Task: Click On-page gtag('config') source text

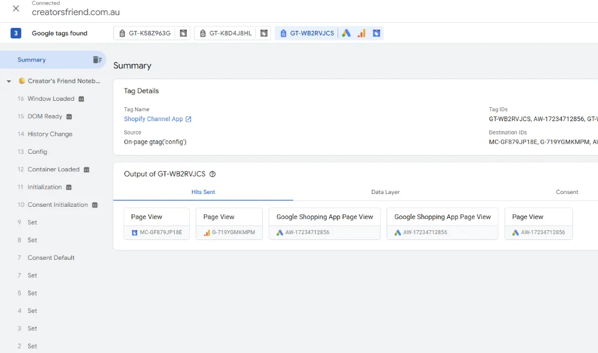Action: pos(155,142)
